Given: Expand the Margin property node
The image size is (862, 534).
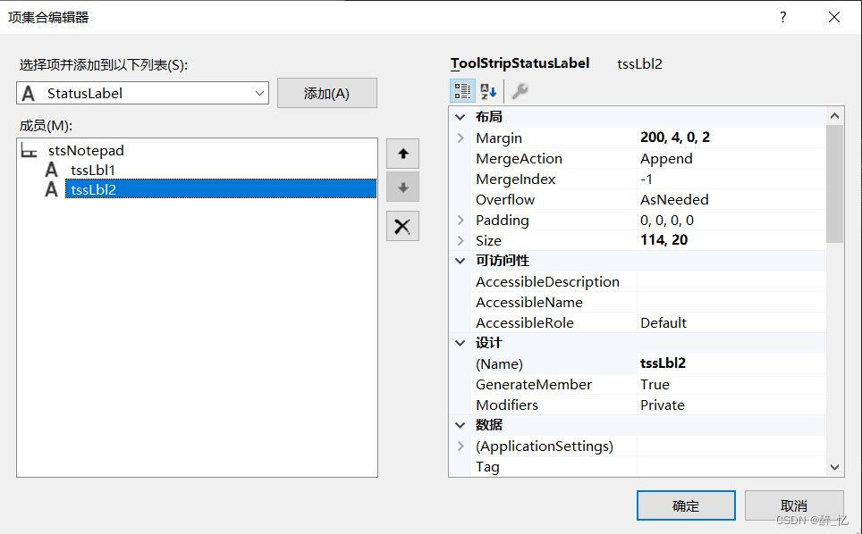Looking at the screenshot, I should click(461, 138).
